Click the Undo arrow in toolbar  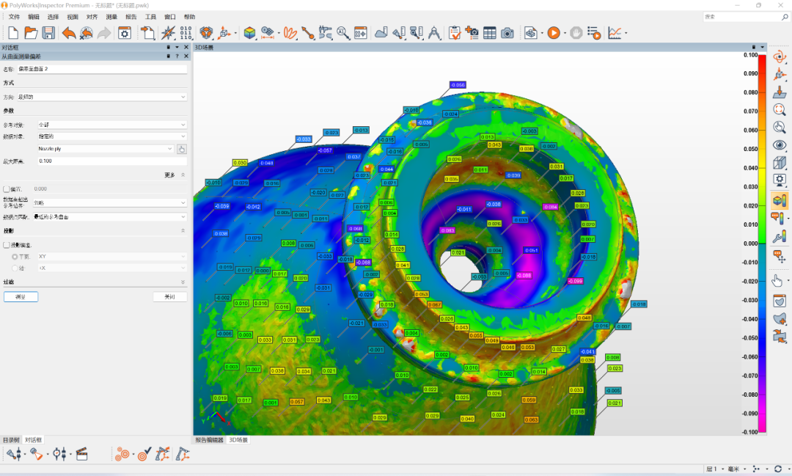(x=68, y=32)
